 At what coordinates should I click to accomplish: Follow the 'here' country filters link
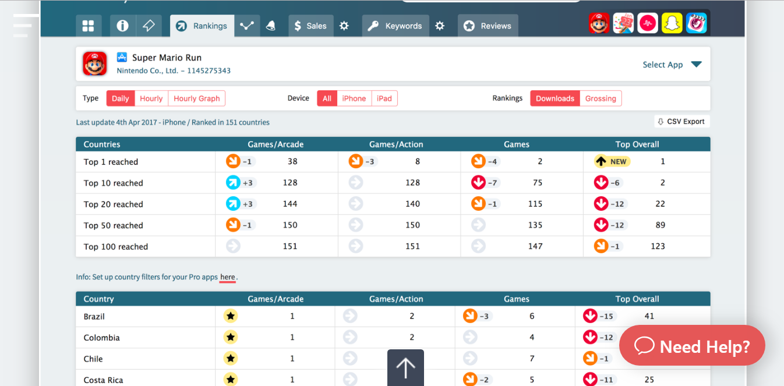pos(227,277)
